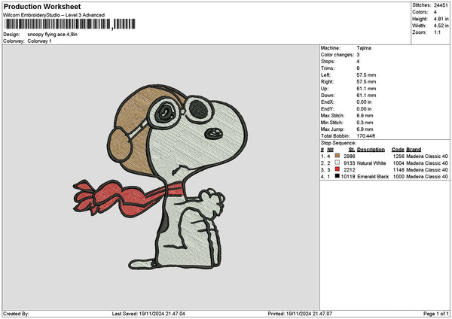
Task: Click the 'Right:' label
Action: tap(327, 82)
